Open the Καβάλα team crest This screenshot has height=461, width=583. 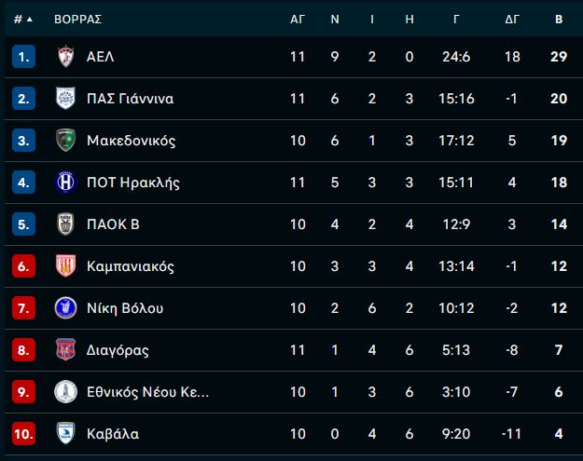tap(66, 433)
